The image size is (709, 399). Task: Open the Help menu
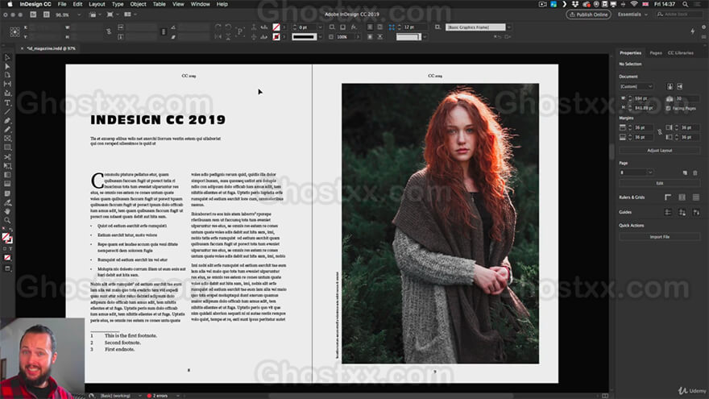[x=222, y=4]
